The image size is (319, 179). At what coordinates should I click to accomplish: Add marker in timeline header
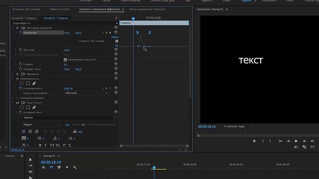point(67,168)
